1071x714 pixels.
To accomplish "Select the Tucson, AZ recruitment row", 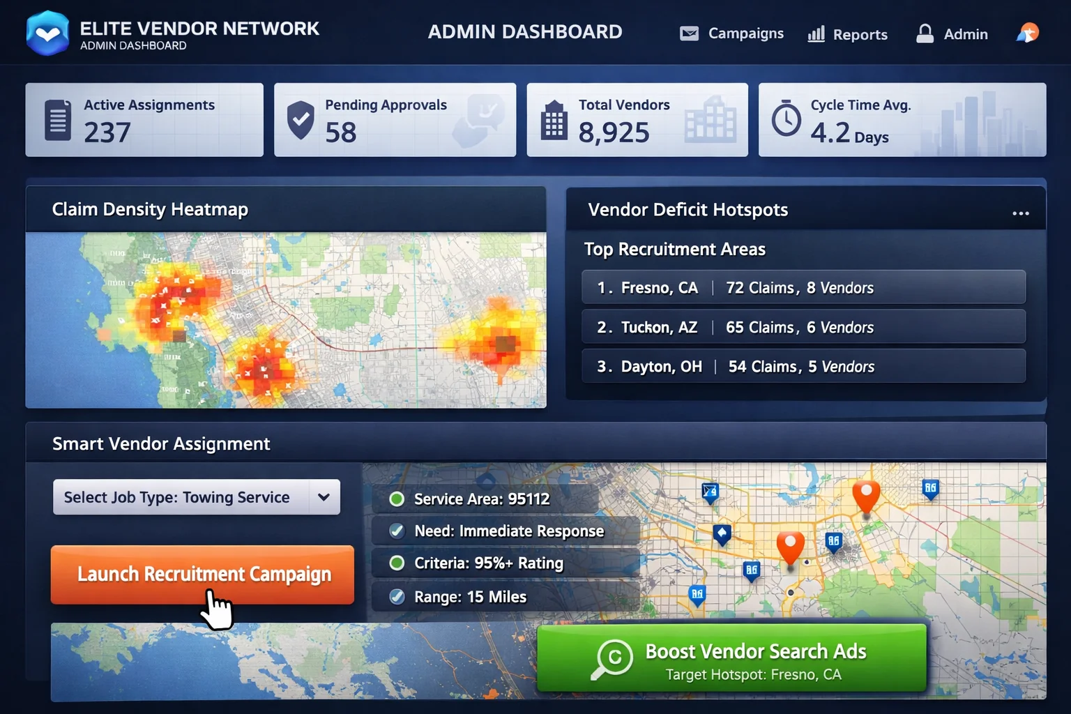I will (x=803, y=327).
